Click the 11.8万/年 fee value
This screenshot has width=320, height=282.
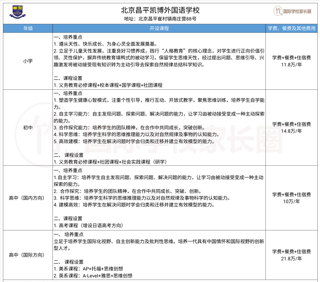[292, 65]
